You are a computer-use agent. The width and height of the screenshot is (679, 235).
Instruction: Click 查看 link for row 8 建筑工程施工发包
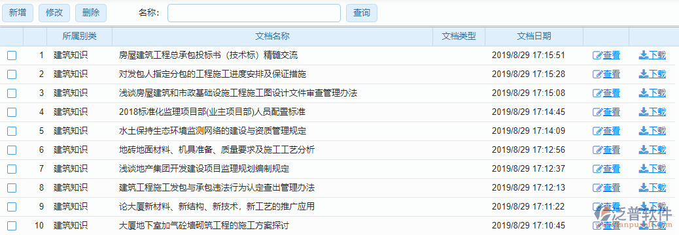[612, 188]
